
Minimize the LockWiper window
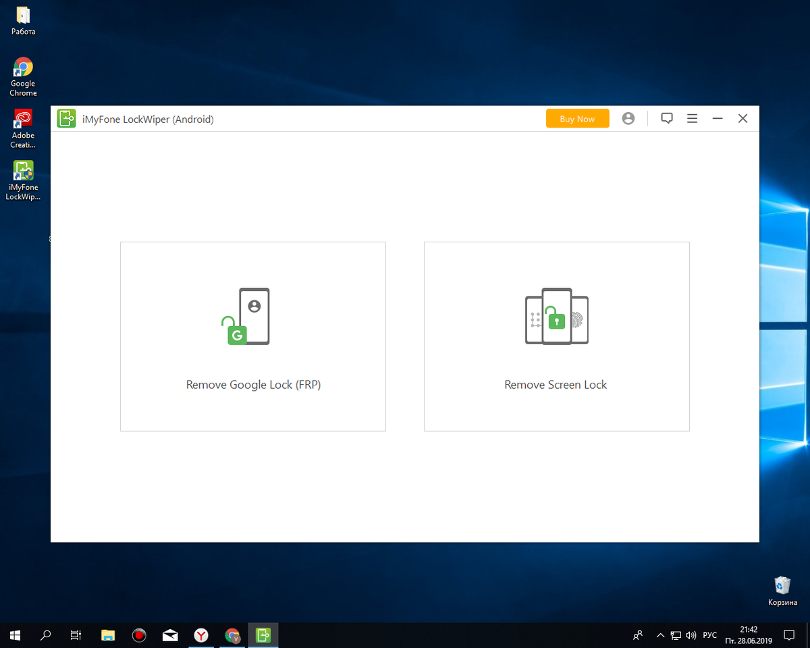point(718,119)
